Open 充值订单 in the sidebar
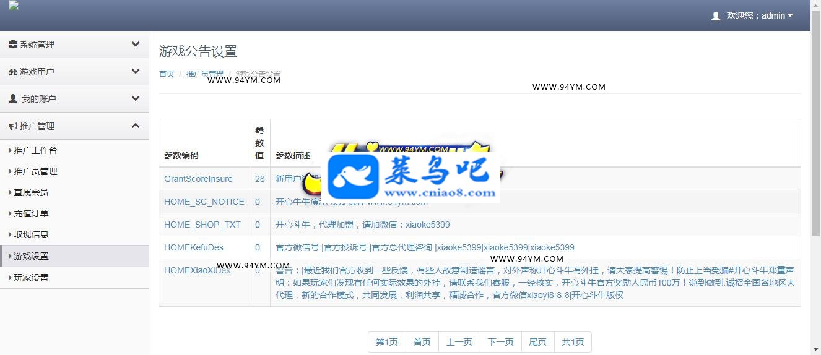The width and height of the screenshot is (821, 355). 74,213
